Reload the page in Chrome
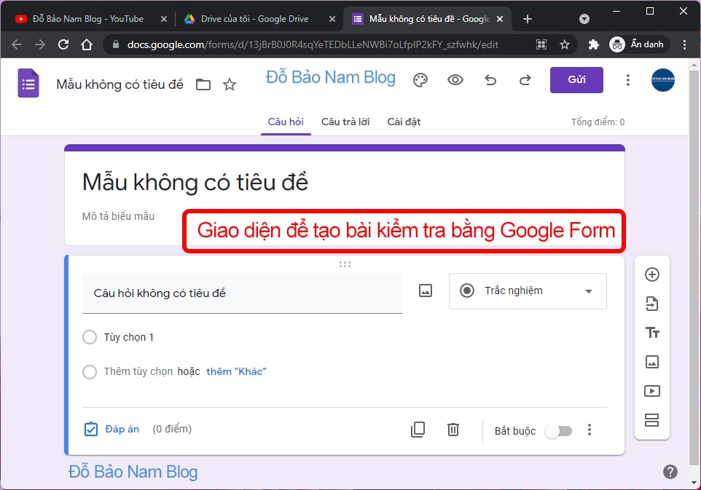The width and height of the screenshot is (701, 490). tap(63, 44)
